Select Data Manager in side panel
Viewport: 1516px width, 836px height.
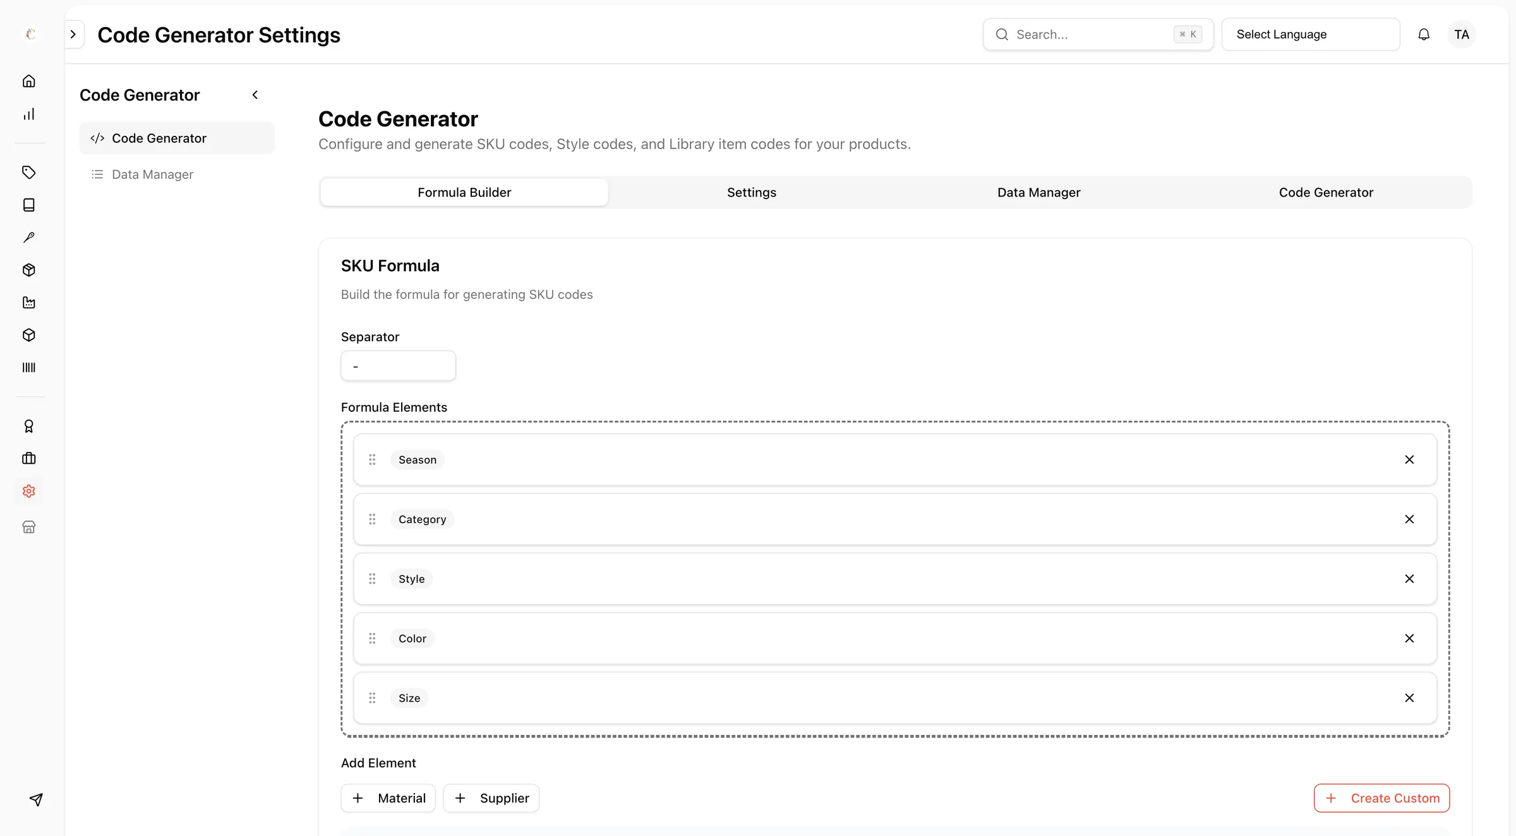click(177, 174)
